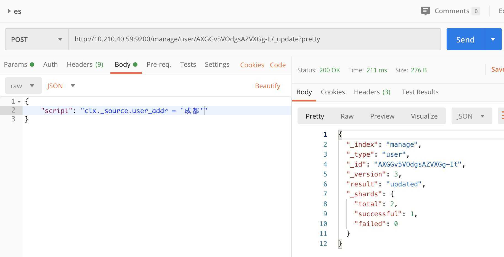Select Raw response view
This screenshot has height=257, width=504.
pyautogui.click(x=347, y=116)
